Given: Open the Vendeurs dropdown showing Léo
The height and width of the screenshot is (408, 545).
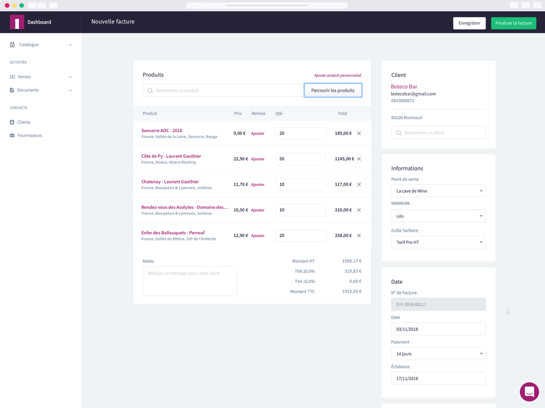Looking at the screenshot, I should coord(438,216).
